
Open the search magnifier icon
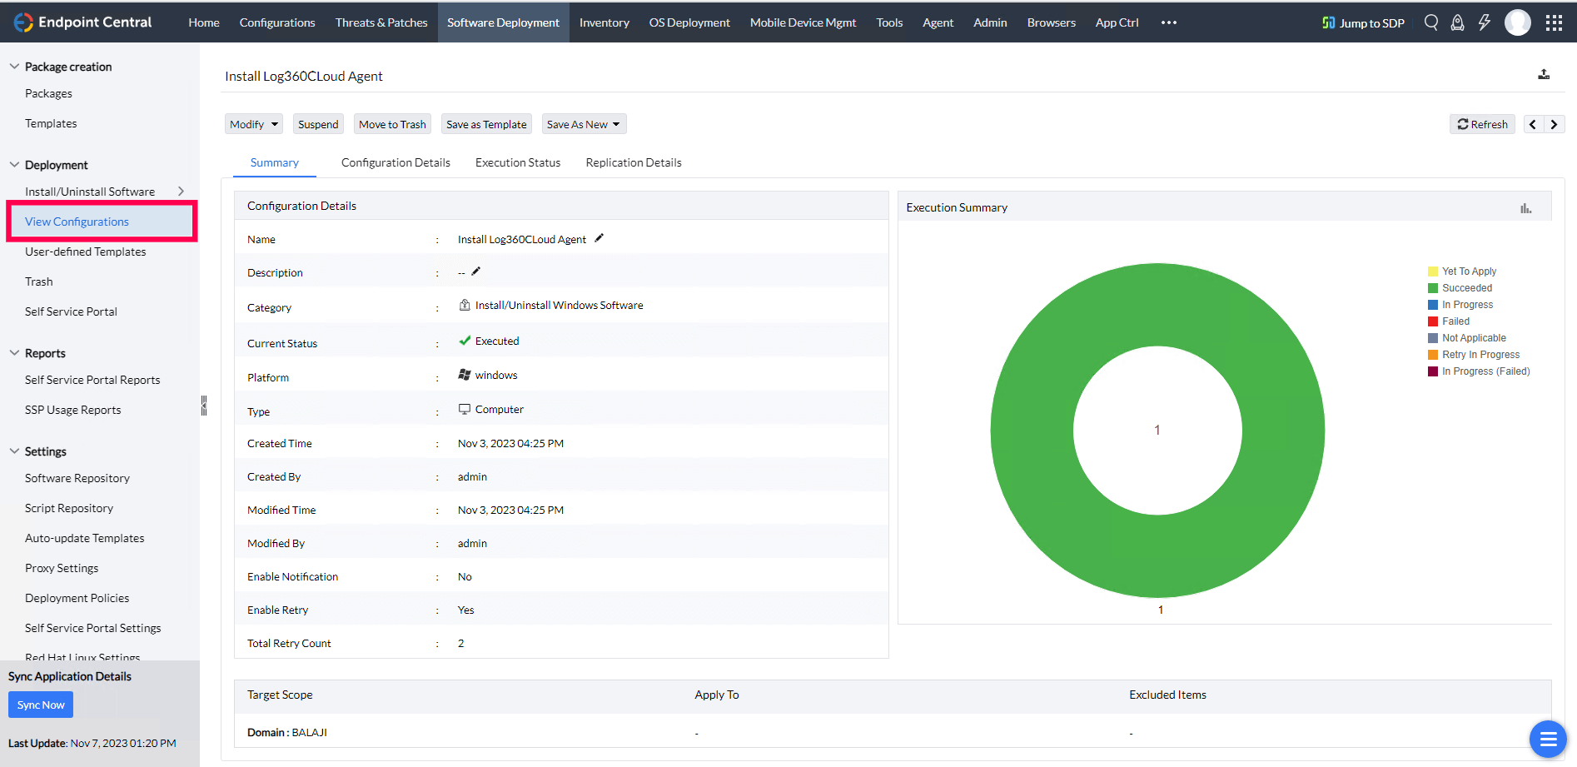(1431, 22)
